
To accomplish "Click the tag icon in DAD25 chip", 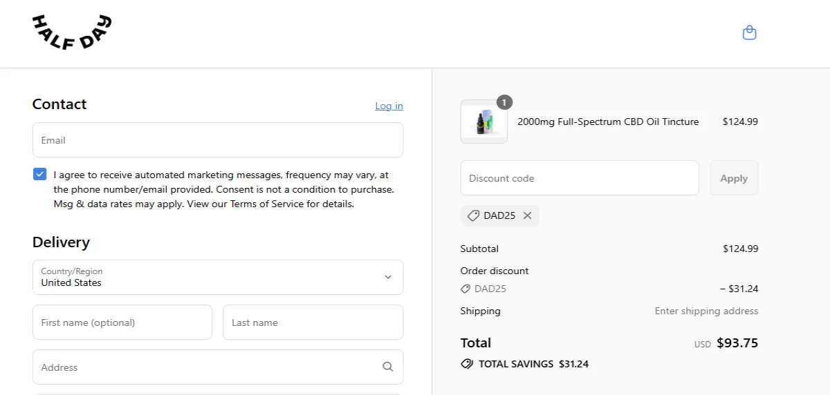I will [x=473, y=215].
